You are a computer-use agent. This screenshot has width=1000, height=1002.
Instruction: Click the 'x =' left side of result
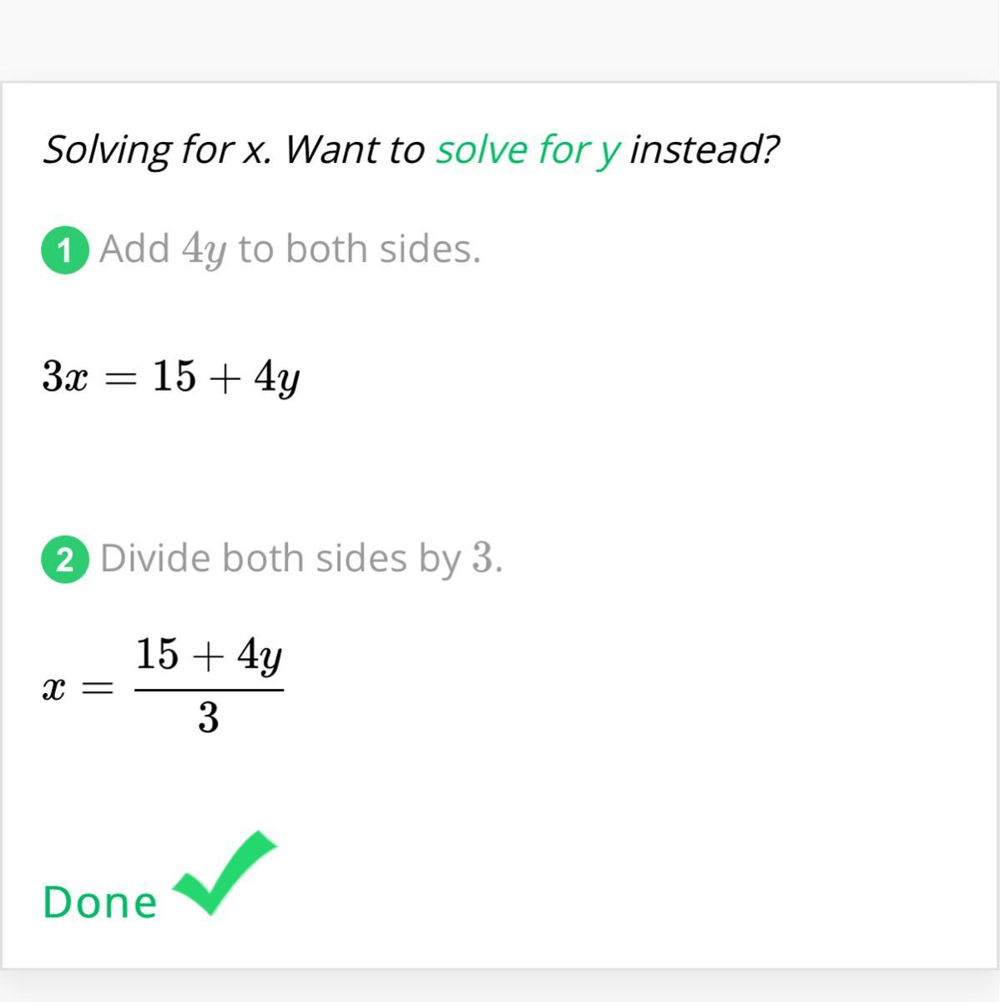76,689
